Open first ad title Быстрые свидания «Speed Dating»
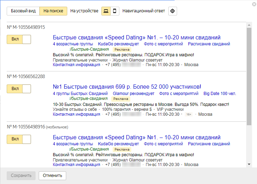The width and height of the screenshot is (257, 184). pos(137,38)
